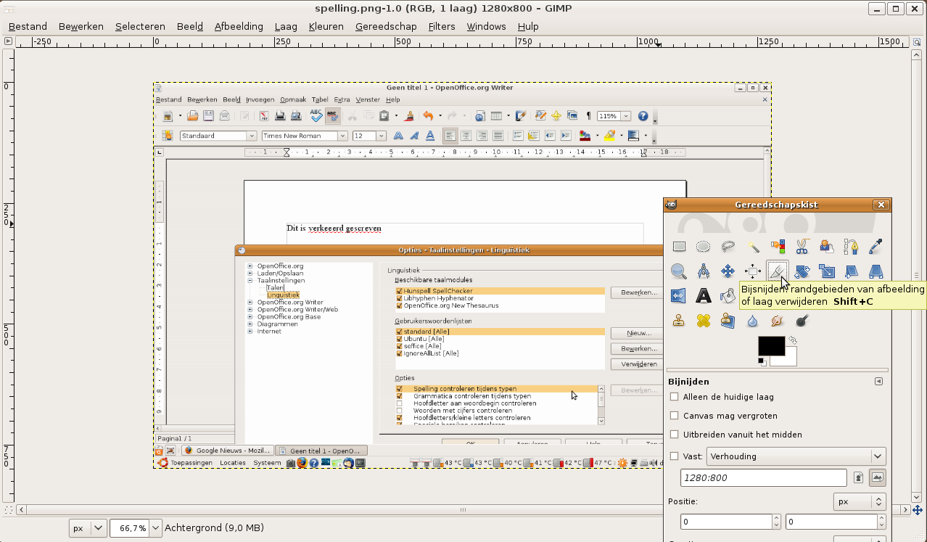
Task: Open the Verhouding dropdown
Action: coord(796,456)
